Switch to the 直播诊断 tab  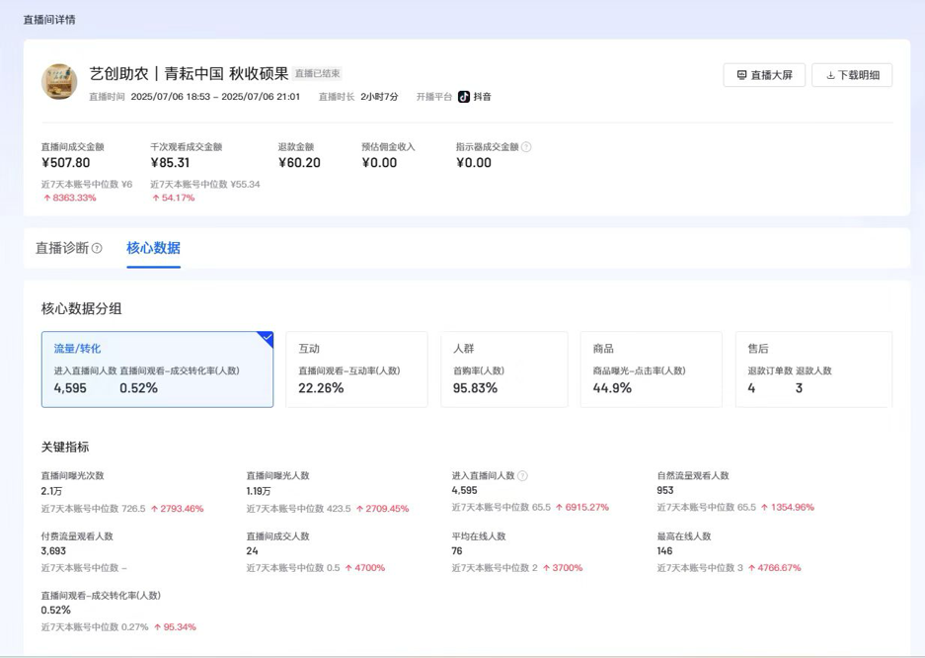pyautogui.click(x=62, y=248)
